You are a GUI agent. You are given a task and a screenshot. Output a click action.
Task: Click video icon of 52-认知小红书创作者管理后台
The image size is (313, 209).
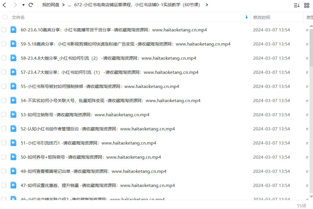pos(13,129)
